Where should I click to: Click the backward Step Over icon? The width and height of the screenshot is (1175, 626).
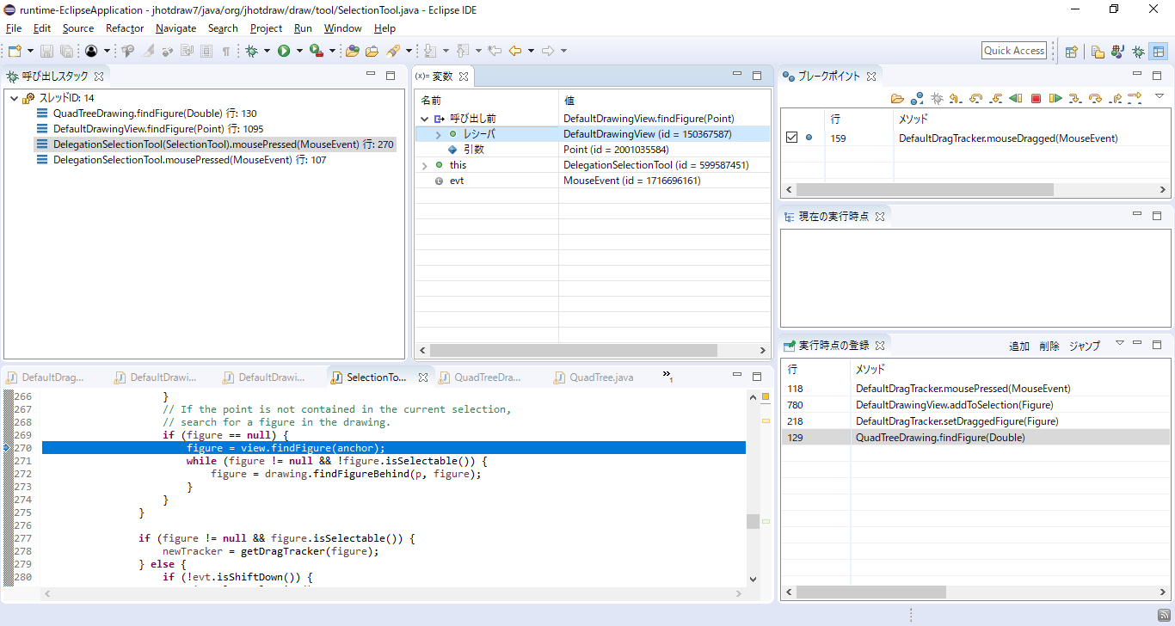tap(975, 98)
